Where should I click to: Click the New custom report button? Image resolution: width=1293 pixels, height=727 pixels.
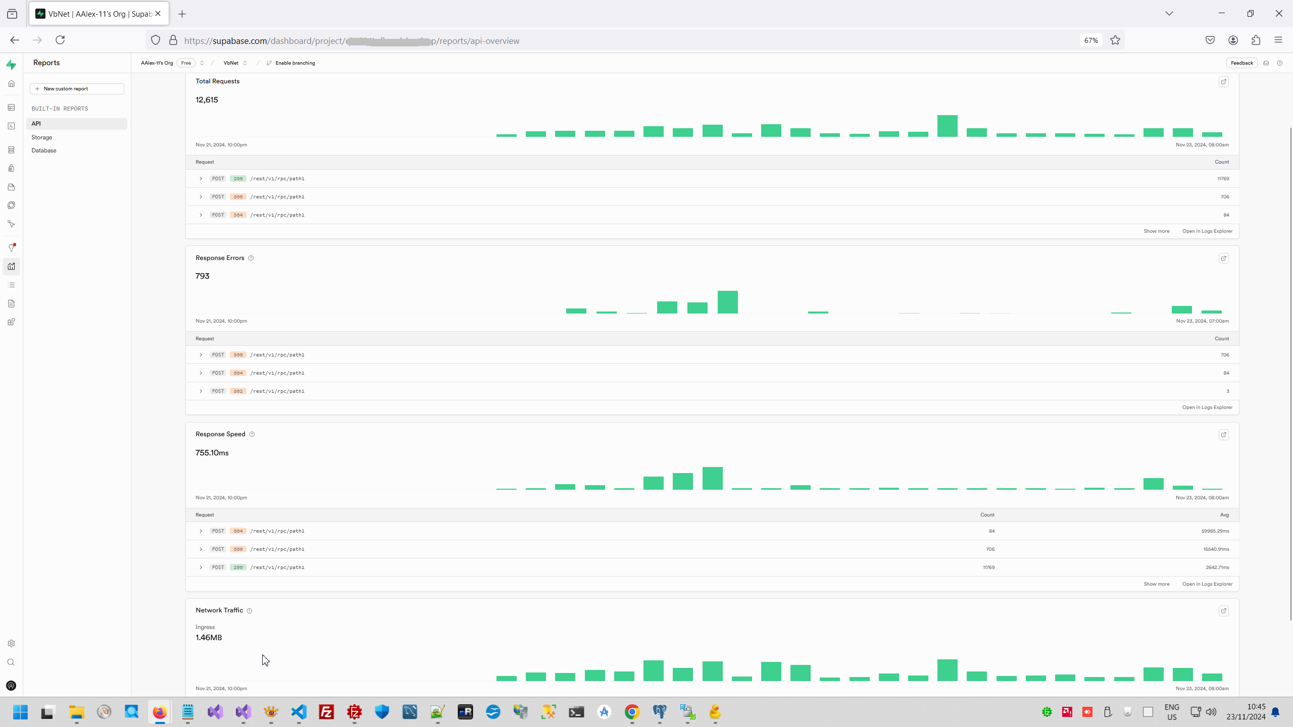pos(77,89)
